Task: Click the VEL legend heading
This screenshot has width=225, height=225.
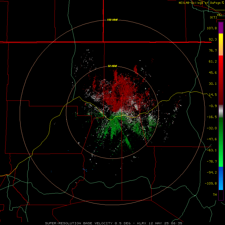Action: tap(219, 15)
